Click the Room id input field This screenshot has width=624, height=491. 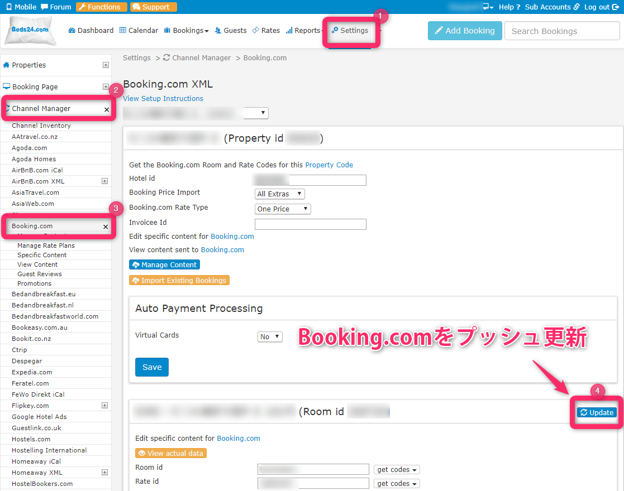[313, 469]
